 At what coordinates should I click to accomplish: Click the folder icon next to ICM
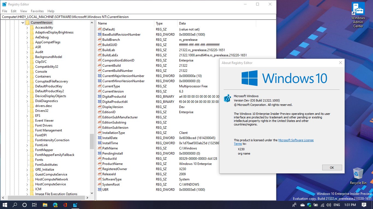(x=32, y=189)
